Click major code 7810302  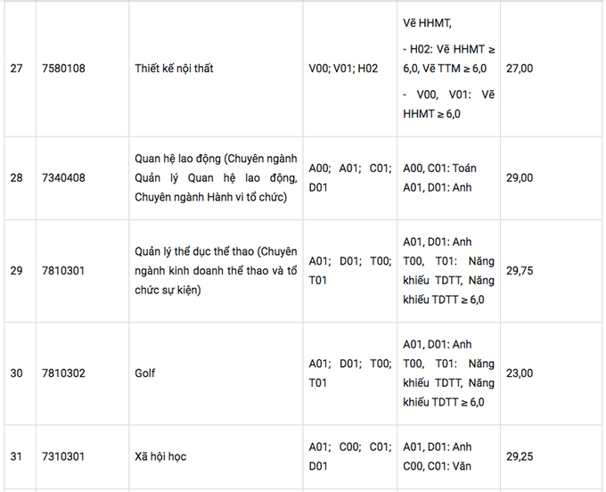pos(63,373)
